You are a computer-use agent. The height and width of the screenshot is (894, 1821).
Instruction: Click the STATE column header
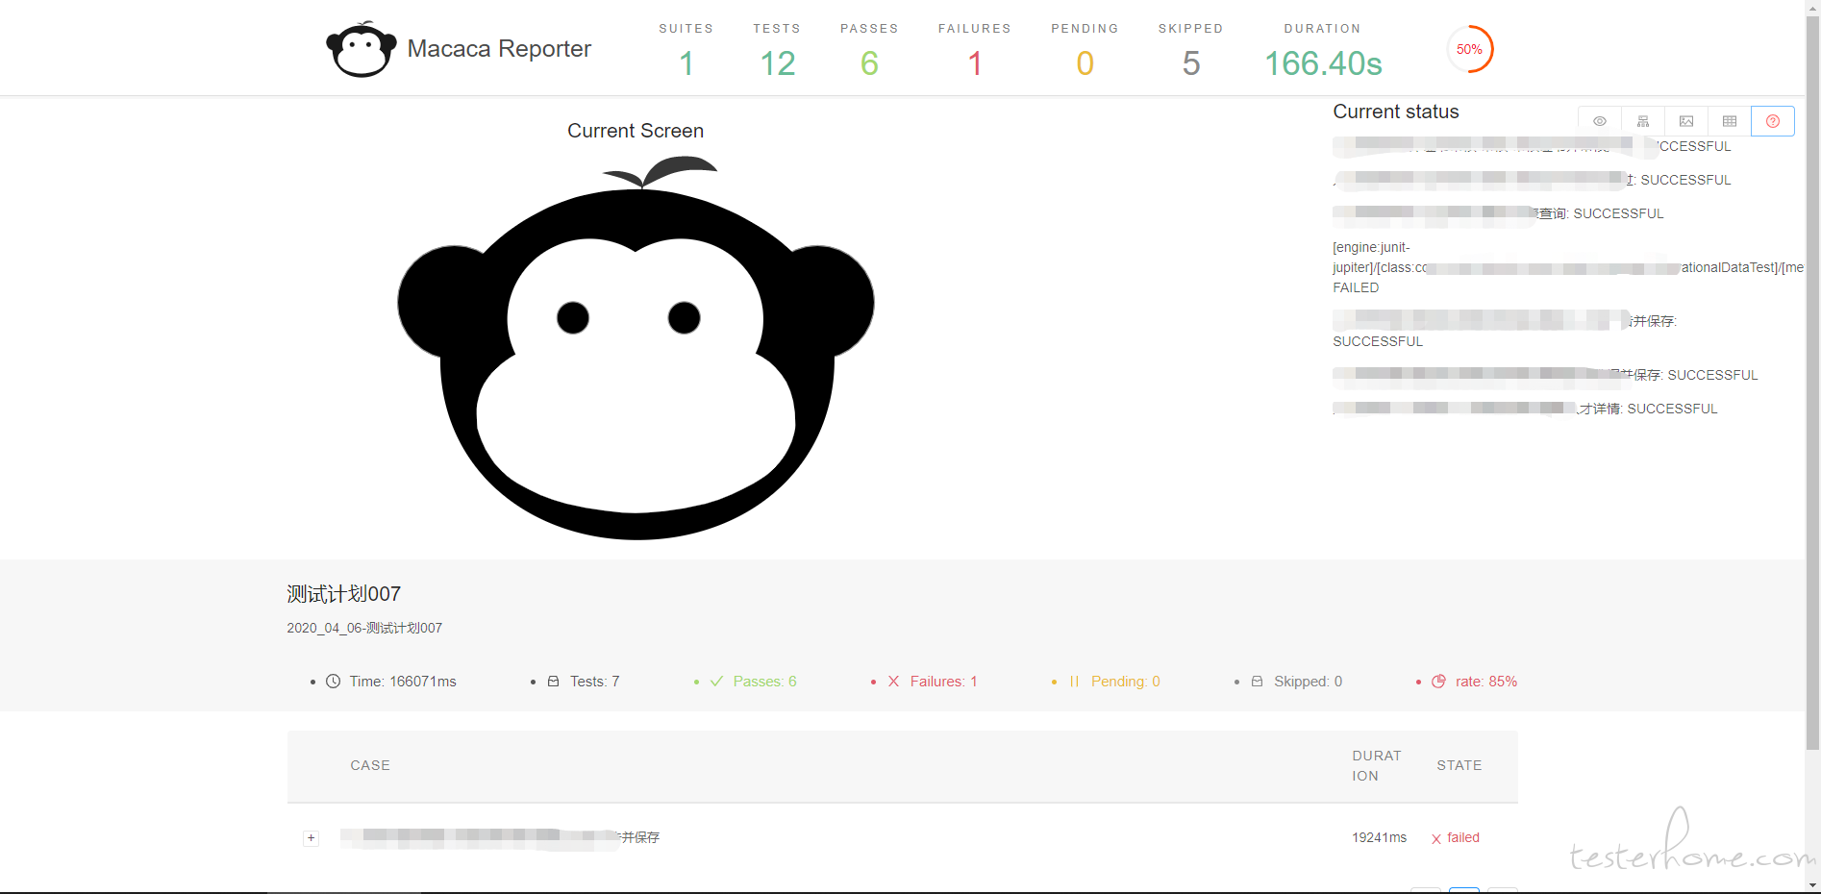coord(1459,765)
